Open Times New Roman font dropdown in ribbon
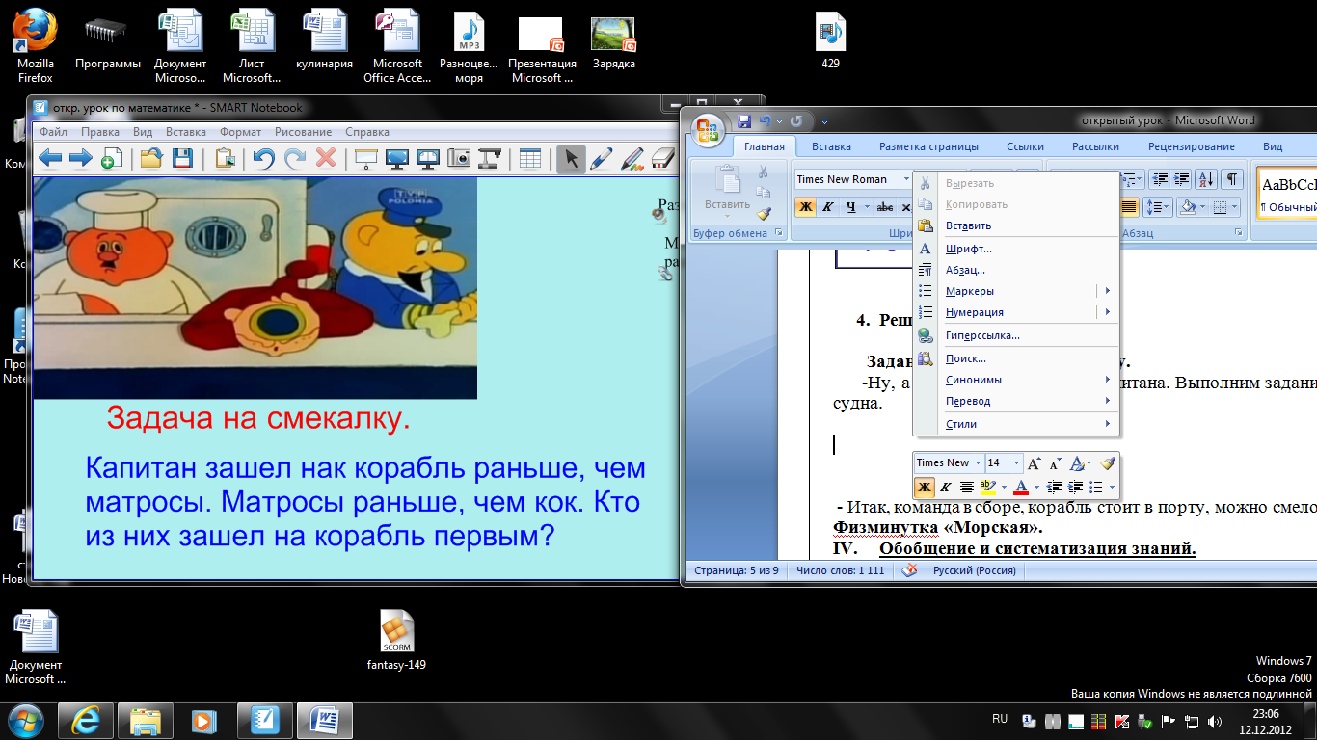 906,179
